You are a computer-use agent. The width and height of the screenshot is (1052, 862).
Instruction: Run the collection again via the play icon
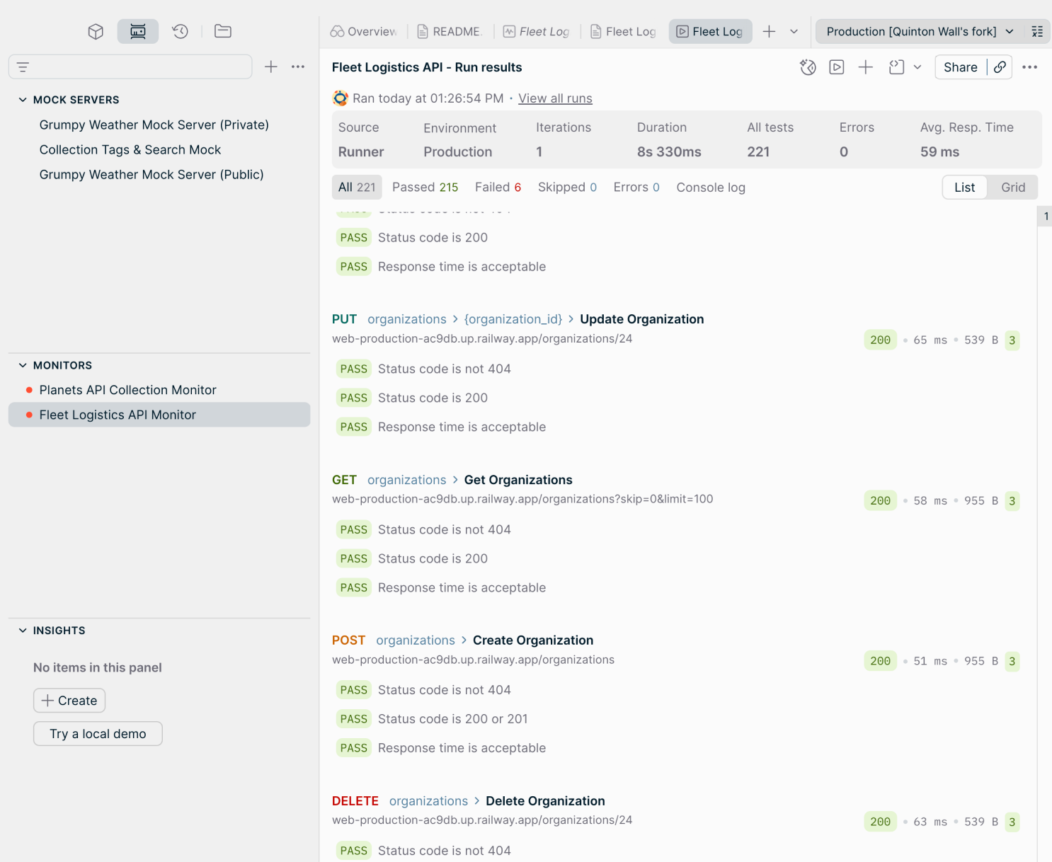pyautogui.click(x=836, y=67)
